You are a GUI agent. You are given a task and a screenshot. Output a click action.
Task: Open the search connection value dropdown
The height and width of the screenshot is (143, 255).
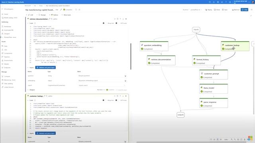(102, 85)
